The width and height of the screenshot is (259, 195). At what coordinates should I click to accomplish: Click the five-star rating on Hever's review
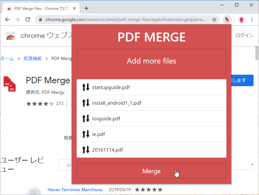(x=149, y=190)
